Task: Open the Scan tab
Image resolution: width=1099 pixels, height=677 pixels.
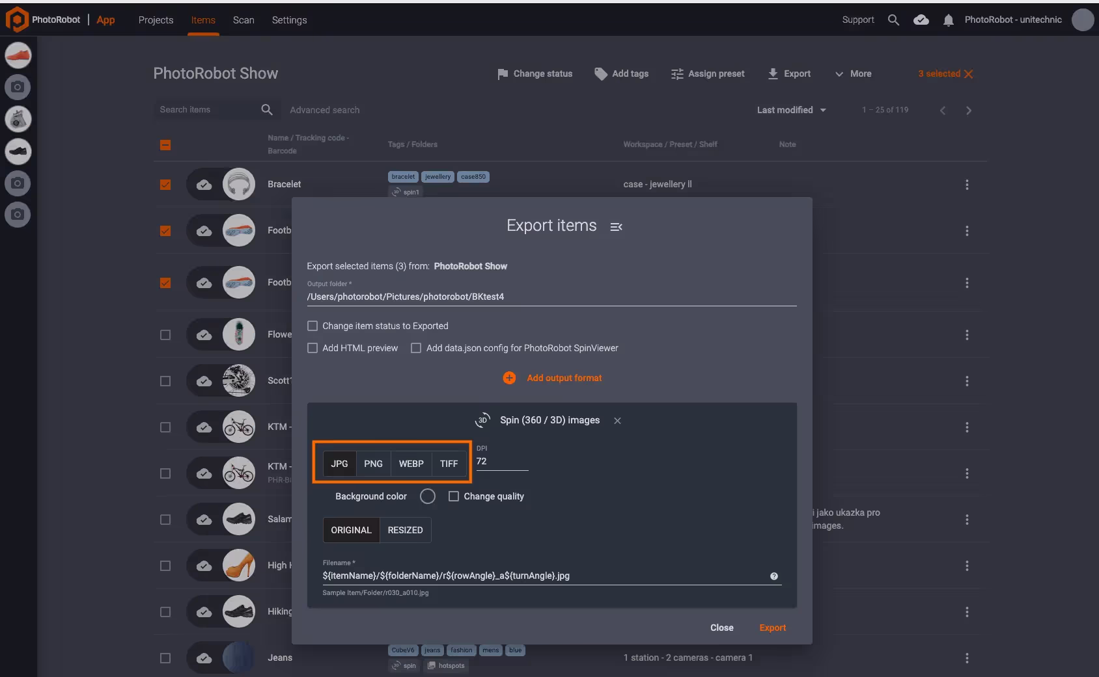Action: coord(243,20)
